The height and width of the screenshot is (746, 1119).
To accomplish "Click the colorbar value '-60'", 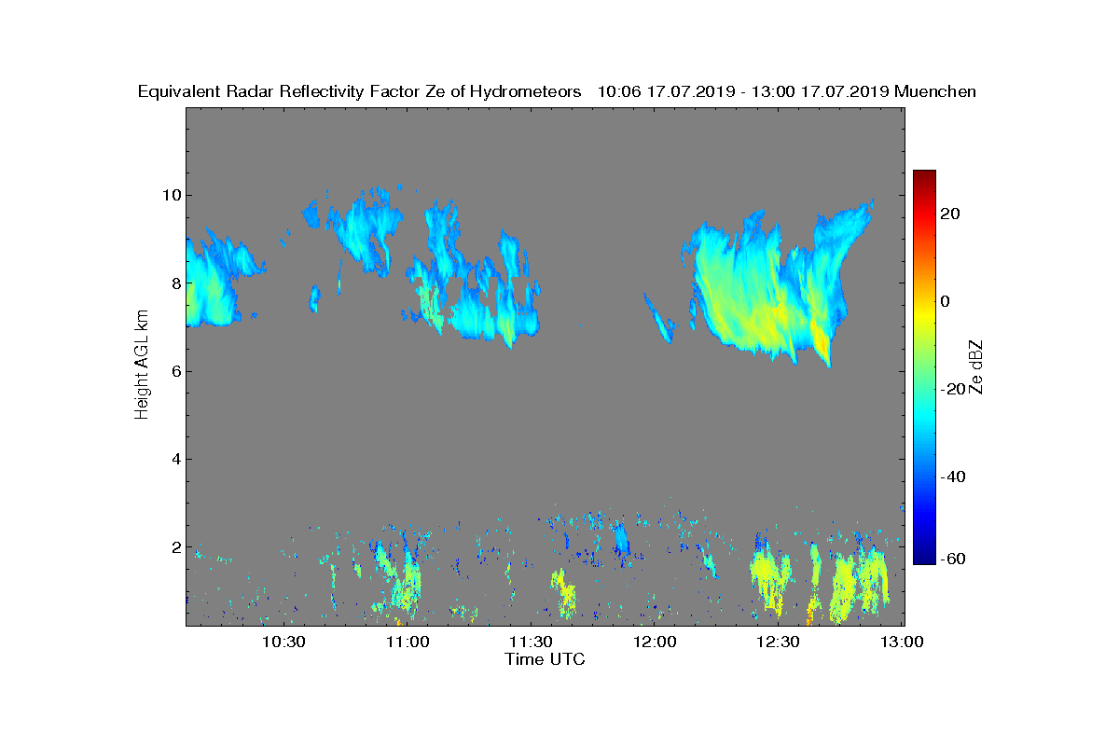I will [x=953, y=559].
